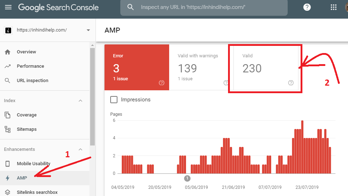Click the inhindihelp.com property favicon

[8, 30]
